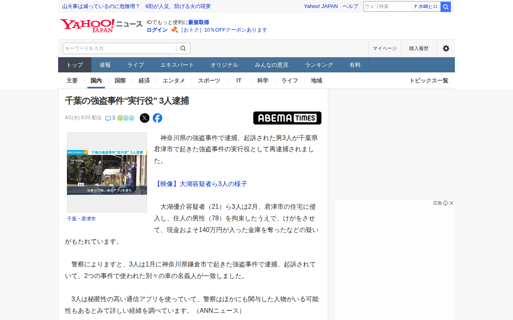Open the 【映像】大湖容疑者ら3人の様子 link
This screenshot has height=320, width=513.
pyautogui.click(x=200, y=184)
